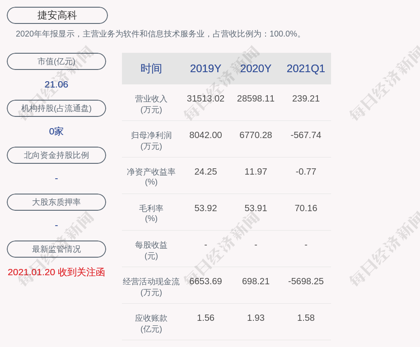
Task: Click the 归母净利润(万元) row label
Action: pos(151,140)
